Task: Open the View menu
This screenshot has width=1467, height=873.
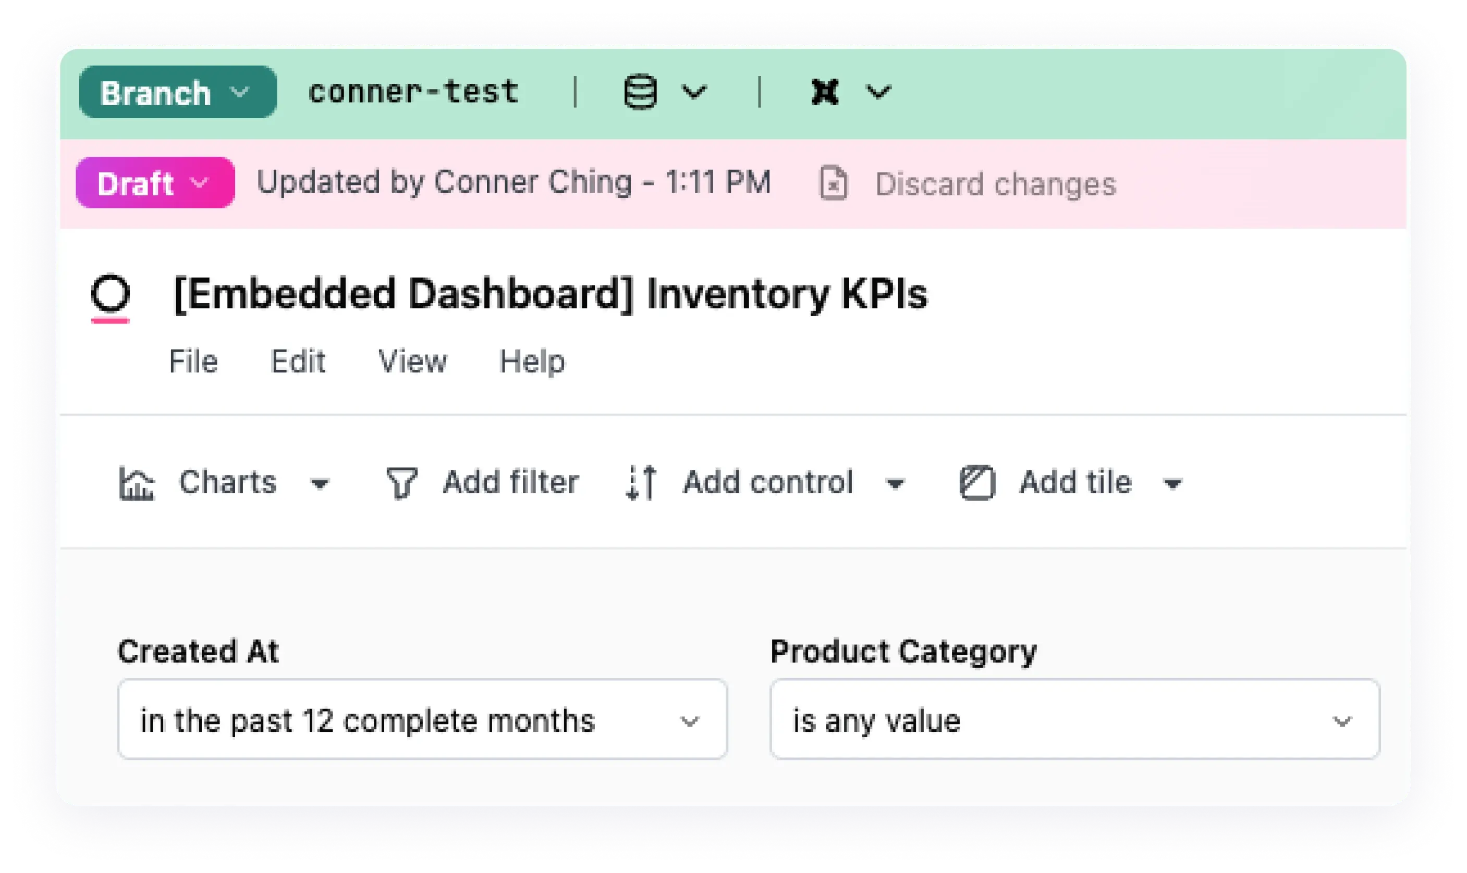Action: pyautogui.click(x=413, y=361)
